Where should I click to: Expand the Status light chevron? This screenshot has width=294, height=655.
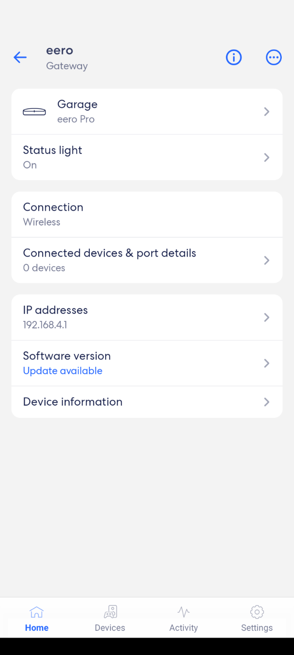pyautogui.click(x=267, y=157)
